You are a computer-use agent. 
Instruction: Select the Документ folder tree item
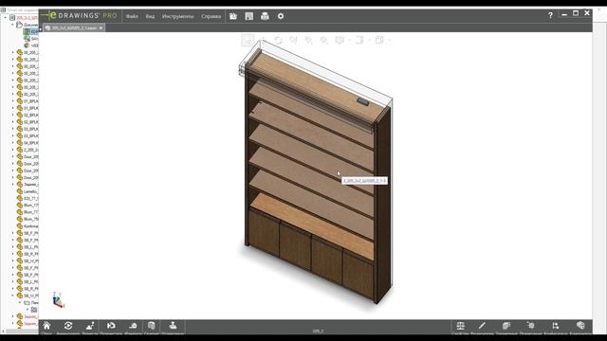click(28, 25)
